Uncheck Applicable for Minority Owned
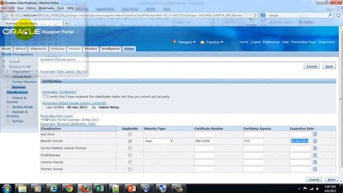The width and height of the screenshot is (343, 193). click(130, 141)
